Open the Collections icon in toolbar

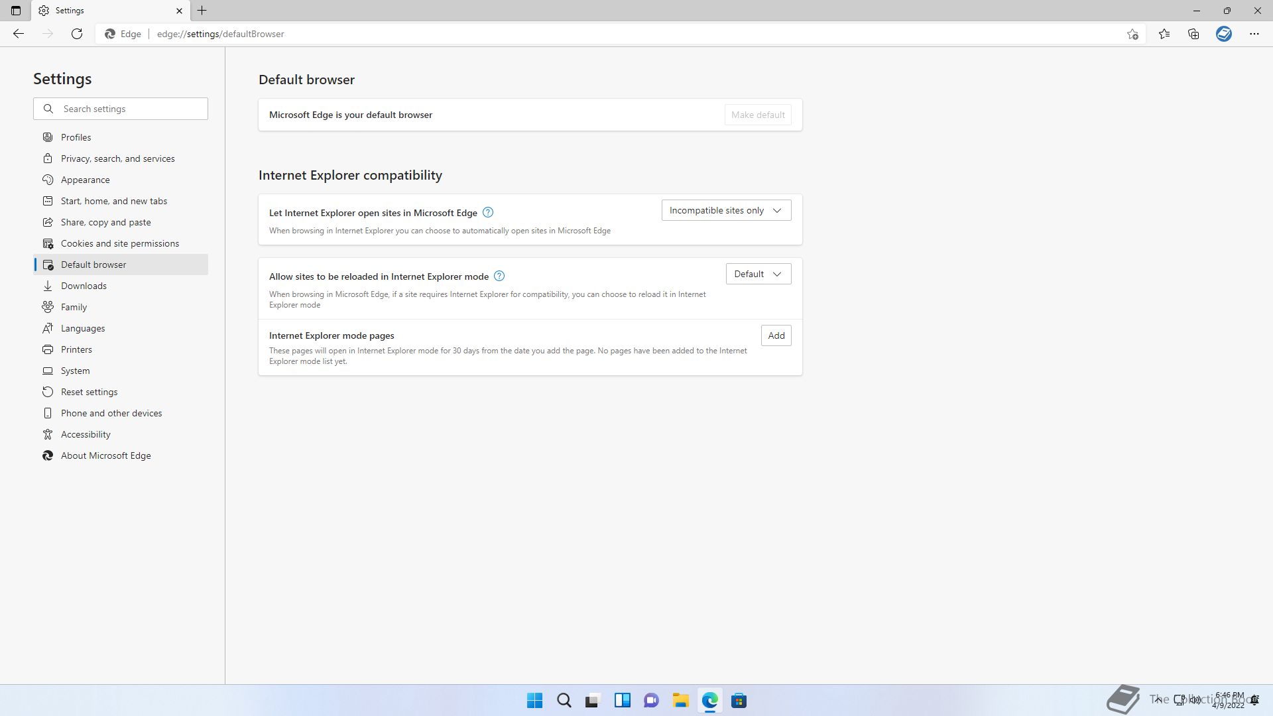(x=1193, y=34)
